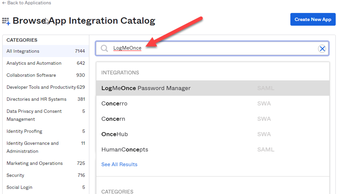Click Create New App button
This screenshot has width=337, height=194.
coord(313,19)
